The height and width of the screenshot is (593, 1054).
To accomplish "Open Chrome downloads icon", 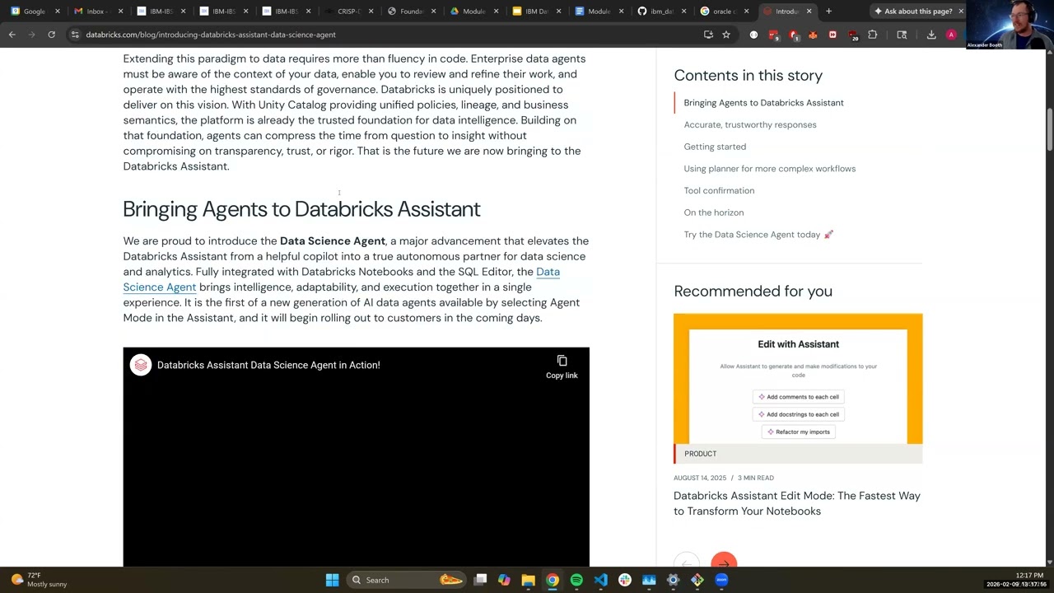I will [x=931, y=35].
